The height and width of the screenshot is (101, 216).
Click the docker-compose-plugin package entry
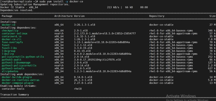tap(18, 83)
